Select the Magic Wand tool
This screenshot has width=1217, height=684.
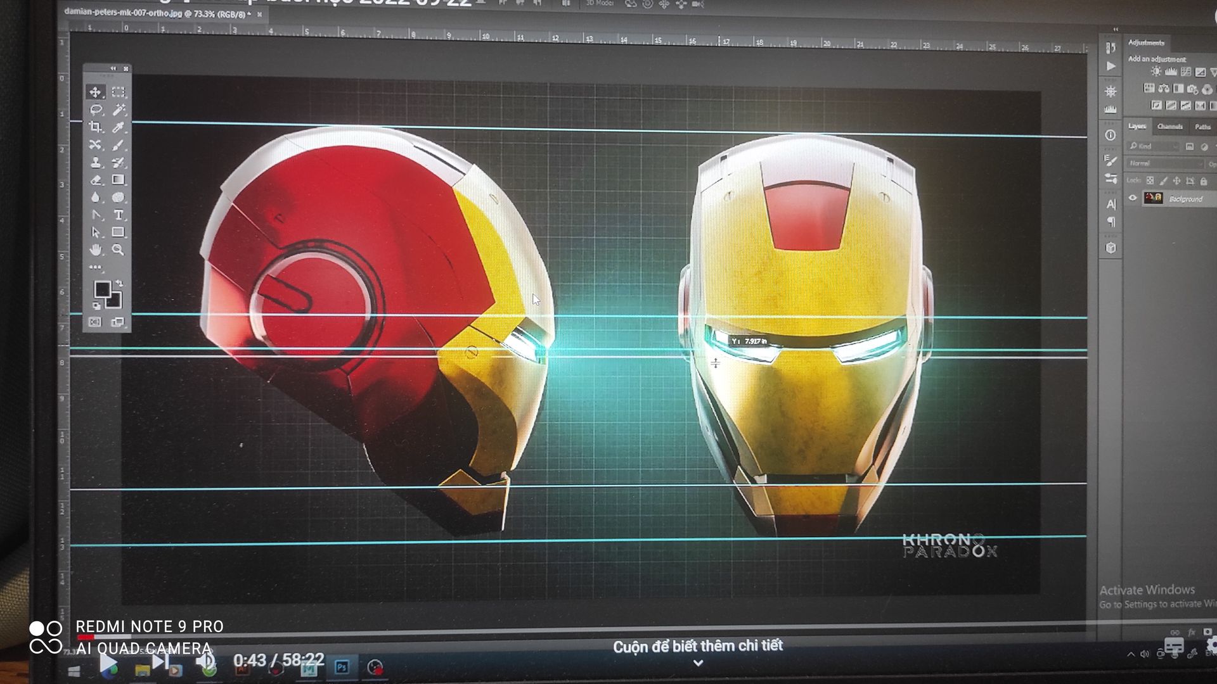tap(118, 110)
